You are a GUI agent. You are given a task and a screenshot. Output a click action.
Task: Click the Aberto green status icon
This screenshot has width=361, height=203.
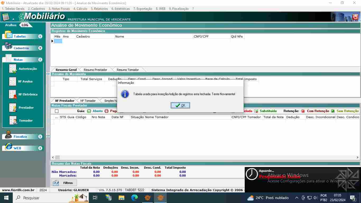(x=89, y=111)
